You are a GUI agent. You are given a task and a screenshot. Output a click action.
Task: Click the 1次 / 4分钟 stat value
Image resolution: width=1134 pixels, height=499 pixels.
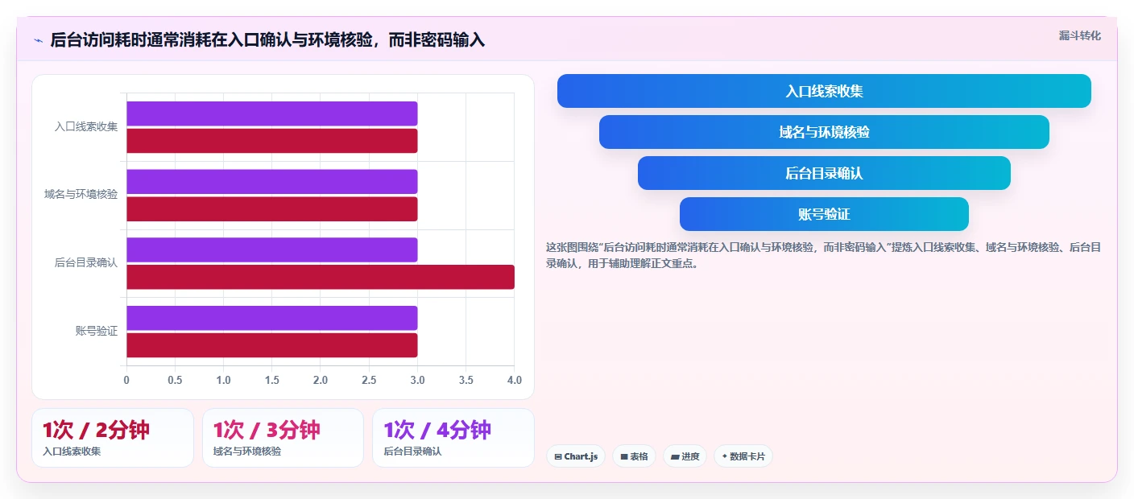[x=437, y=430]
